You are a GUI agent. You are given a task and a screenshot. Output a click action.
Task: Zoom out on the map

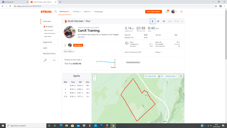coord(95,79)
